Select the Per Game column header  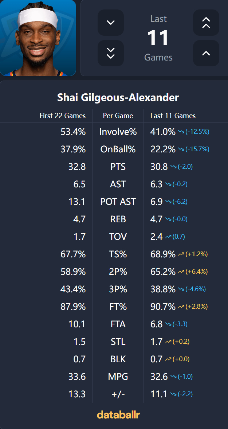118,116
